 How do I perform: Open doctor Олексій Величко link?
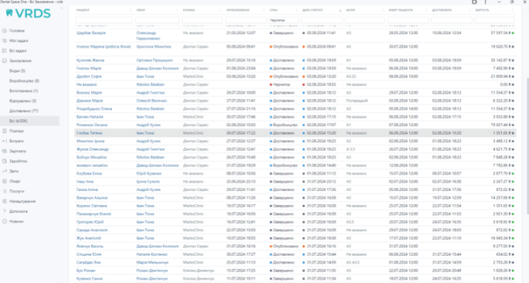tap(152, 101)
